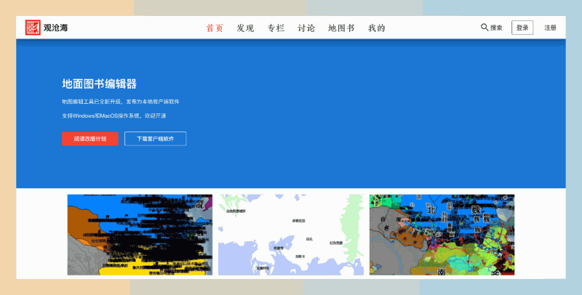Click the 搜索 search label

pyautogui.click(x=496, y=28)
